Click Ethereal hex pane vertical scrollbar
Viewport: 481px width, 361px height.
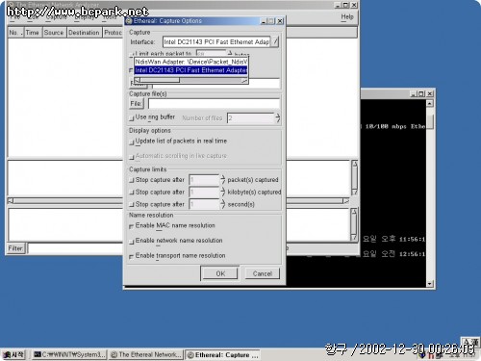(x=354, y=224)
